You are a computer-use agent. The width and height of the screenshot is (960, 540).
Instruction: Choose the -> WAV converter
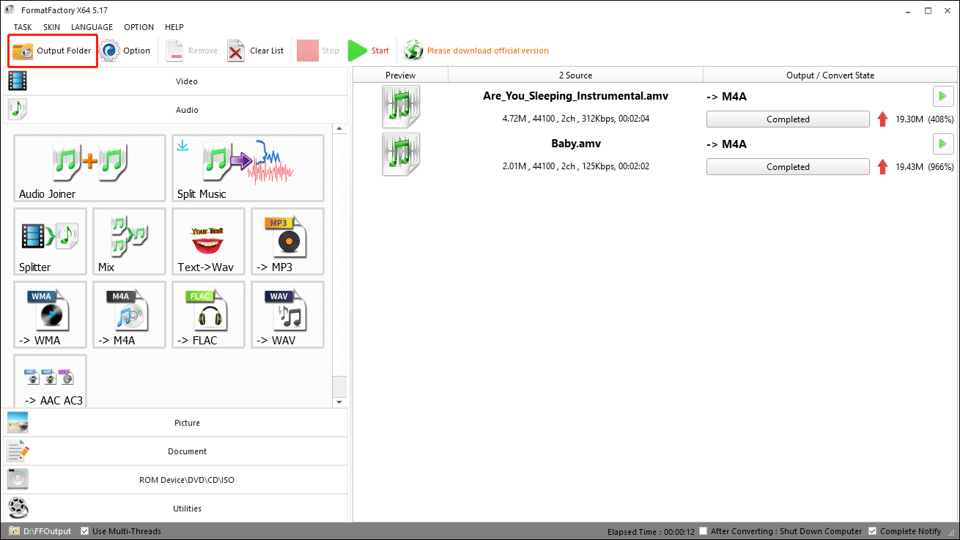pyautogui.click(x=287, y=314)
